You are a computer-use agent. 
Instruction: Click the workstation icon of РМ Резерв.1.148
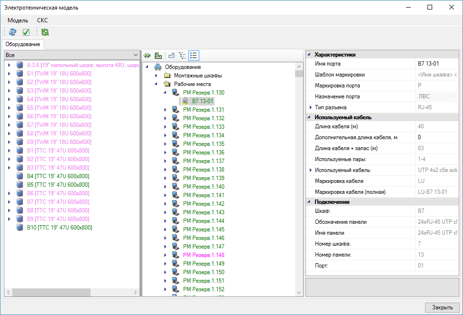[x=176, y=255]
